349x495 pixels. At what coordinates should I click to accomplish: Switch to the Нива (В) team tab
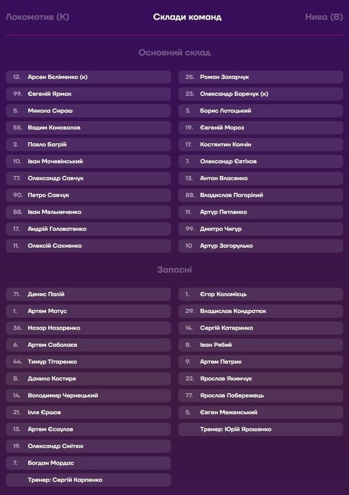323,17
